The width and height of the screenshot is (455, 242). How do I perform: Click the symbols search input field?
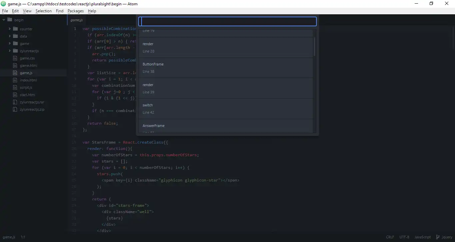coord(227,21)
